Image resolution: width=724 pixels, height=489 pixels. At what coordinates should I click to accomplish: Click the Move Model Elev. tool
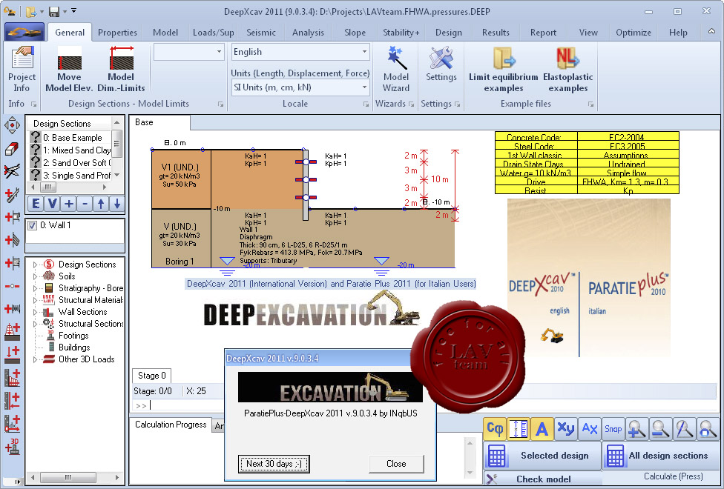point(69,70)
